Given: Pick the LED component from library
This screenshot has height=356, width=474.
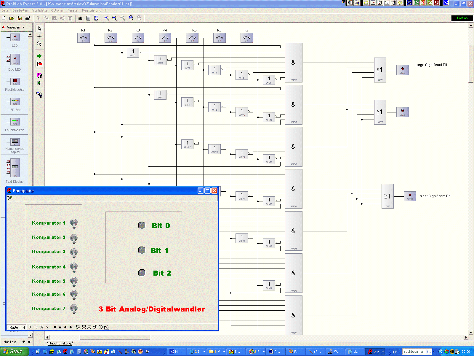Looking at the screenshot, I should point(15,40).
